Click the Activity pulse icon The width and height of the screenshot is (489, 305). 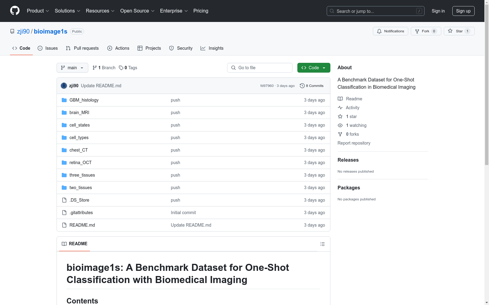tap(340, 108)
